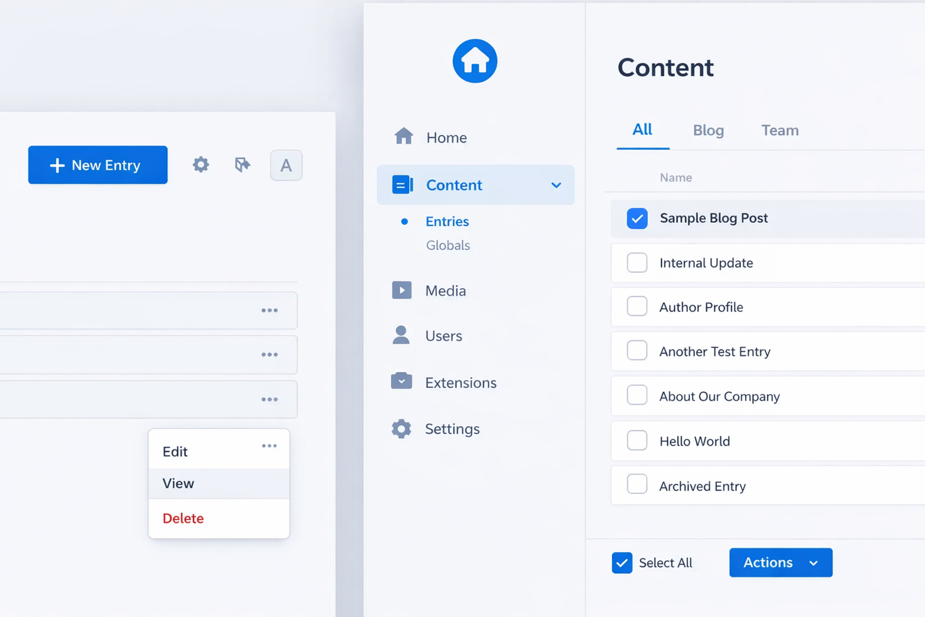Click the Content document icon in the sidebar
Screen dimensions: 925x617
tap(402, 185)
